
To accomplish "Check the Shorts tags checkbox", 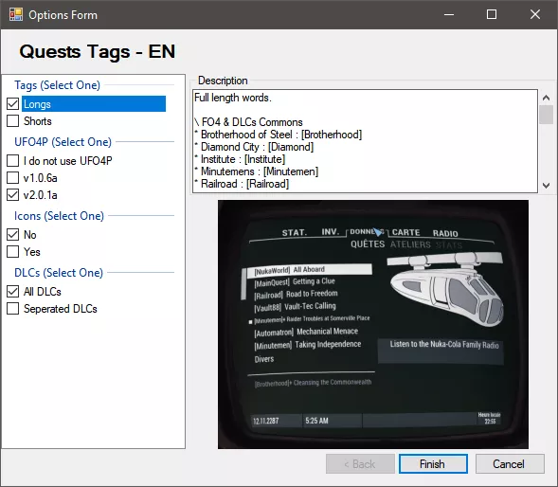I will click(13, 121).
